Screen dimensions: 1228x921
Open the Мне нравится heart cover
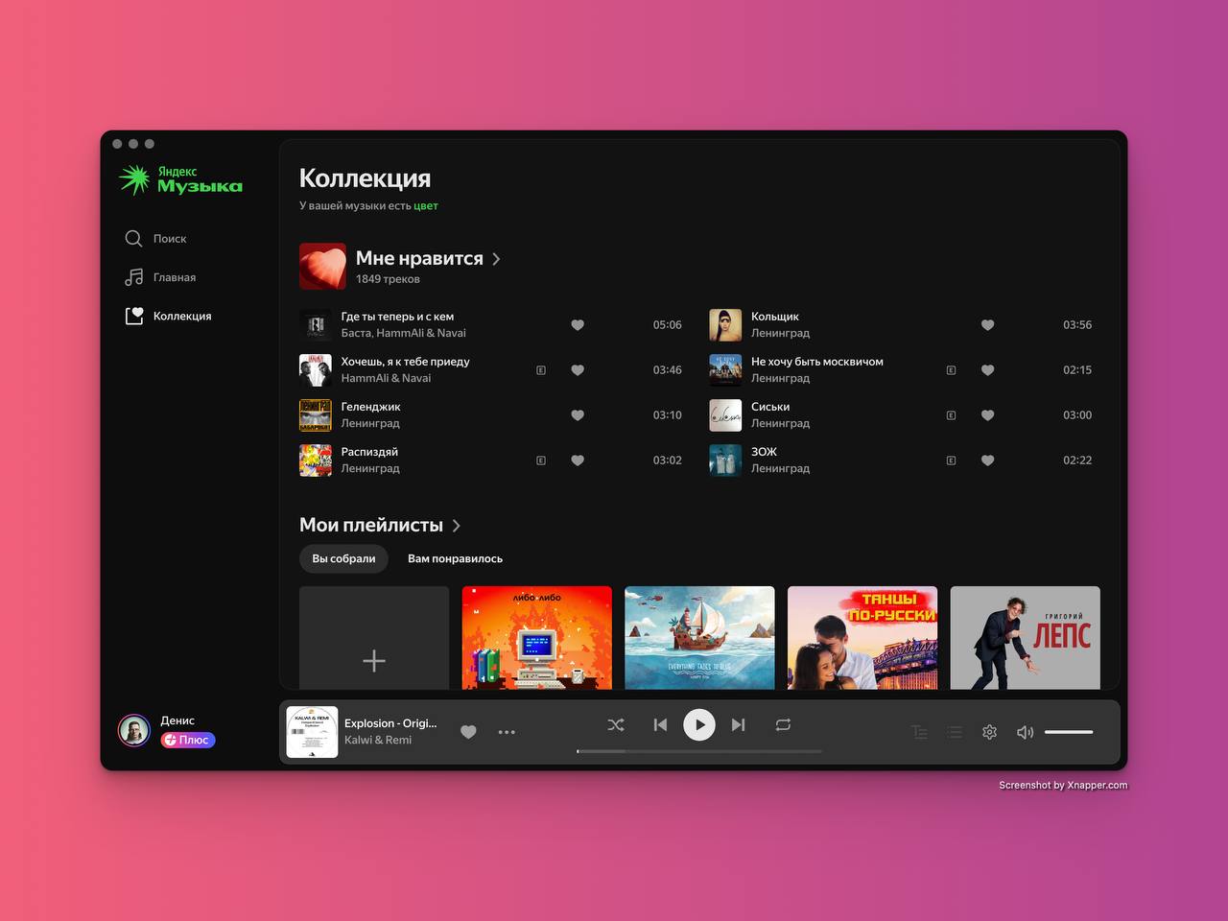pos(322,266)
